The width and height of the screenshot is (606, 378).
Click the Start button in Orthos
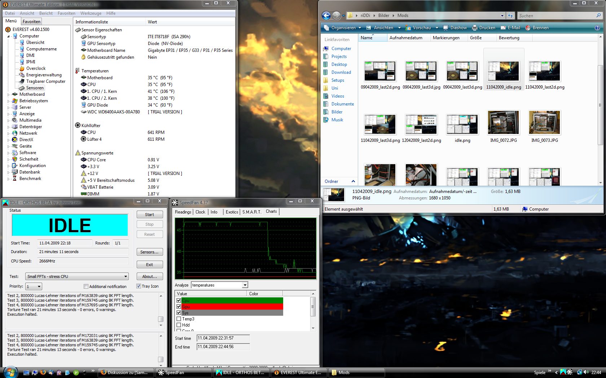tap(149, 215)
